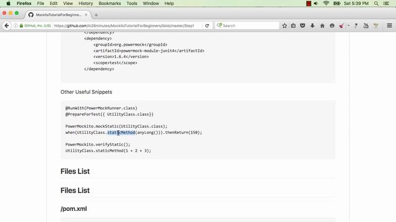Click the powermock-module-junit4 artifactId line
Image resolution: width=396 pixels, height=222 pixels.
click(148, 51)
